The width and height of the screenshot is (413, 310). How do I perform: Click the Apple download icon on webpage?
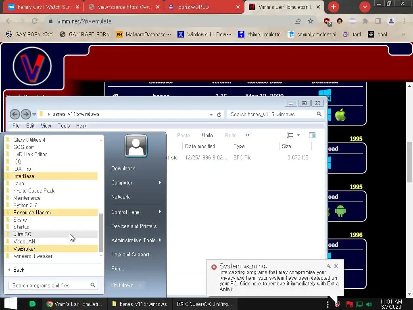340,115
